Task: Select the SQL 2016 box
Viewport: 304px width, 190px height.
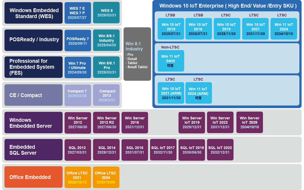Action: coord(135,150)
